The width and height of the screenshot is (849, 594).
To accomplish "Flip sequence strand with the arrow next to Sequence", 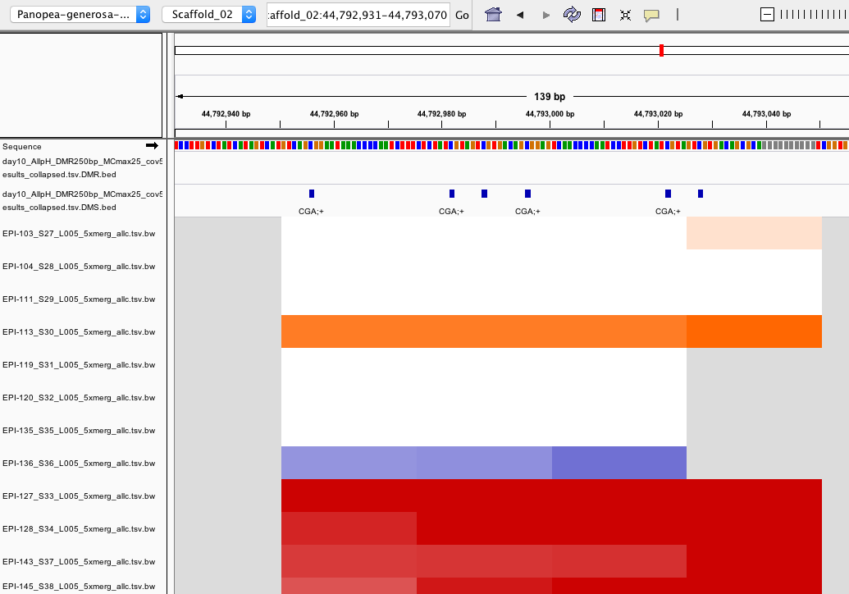I will click(151, 145).
